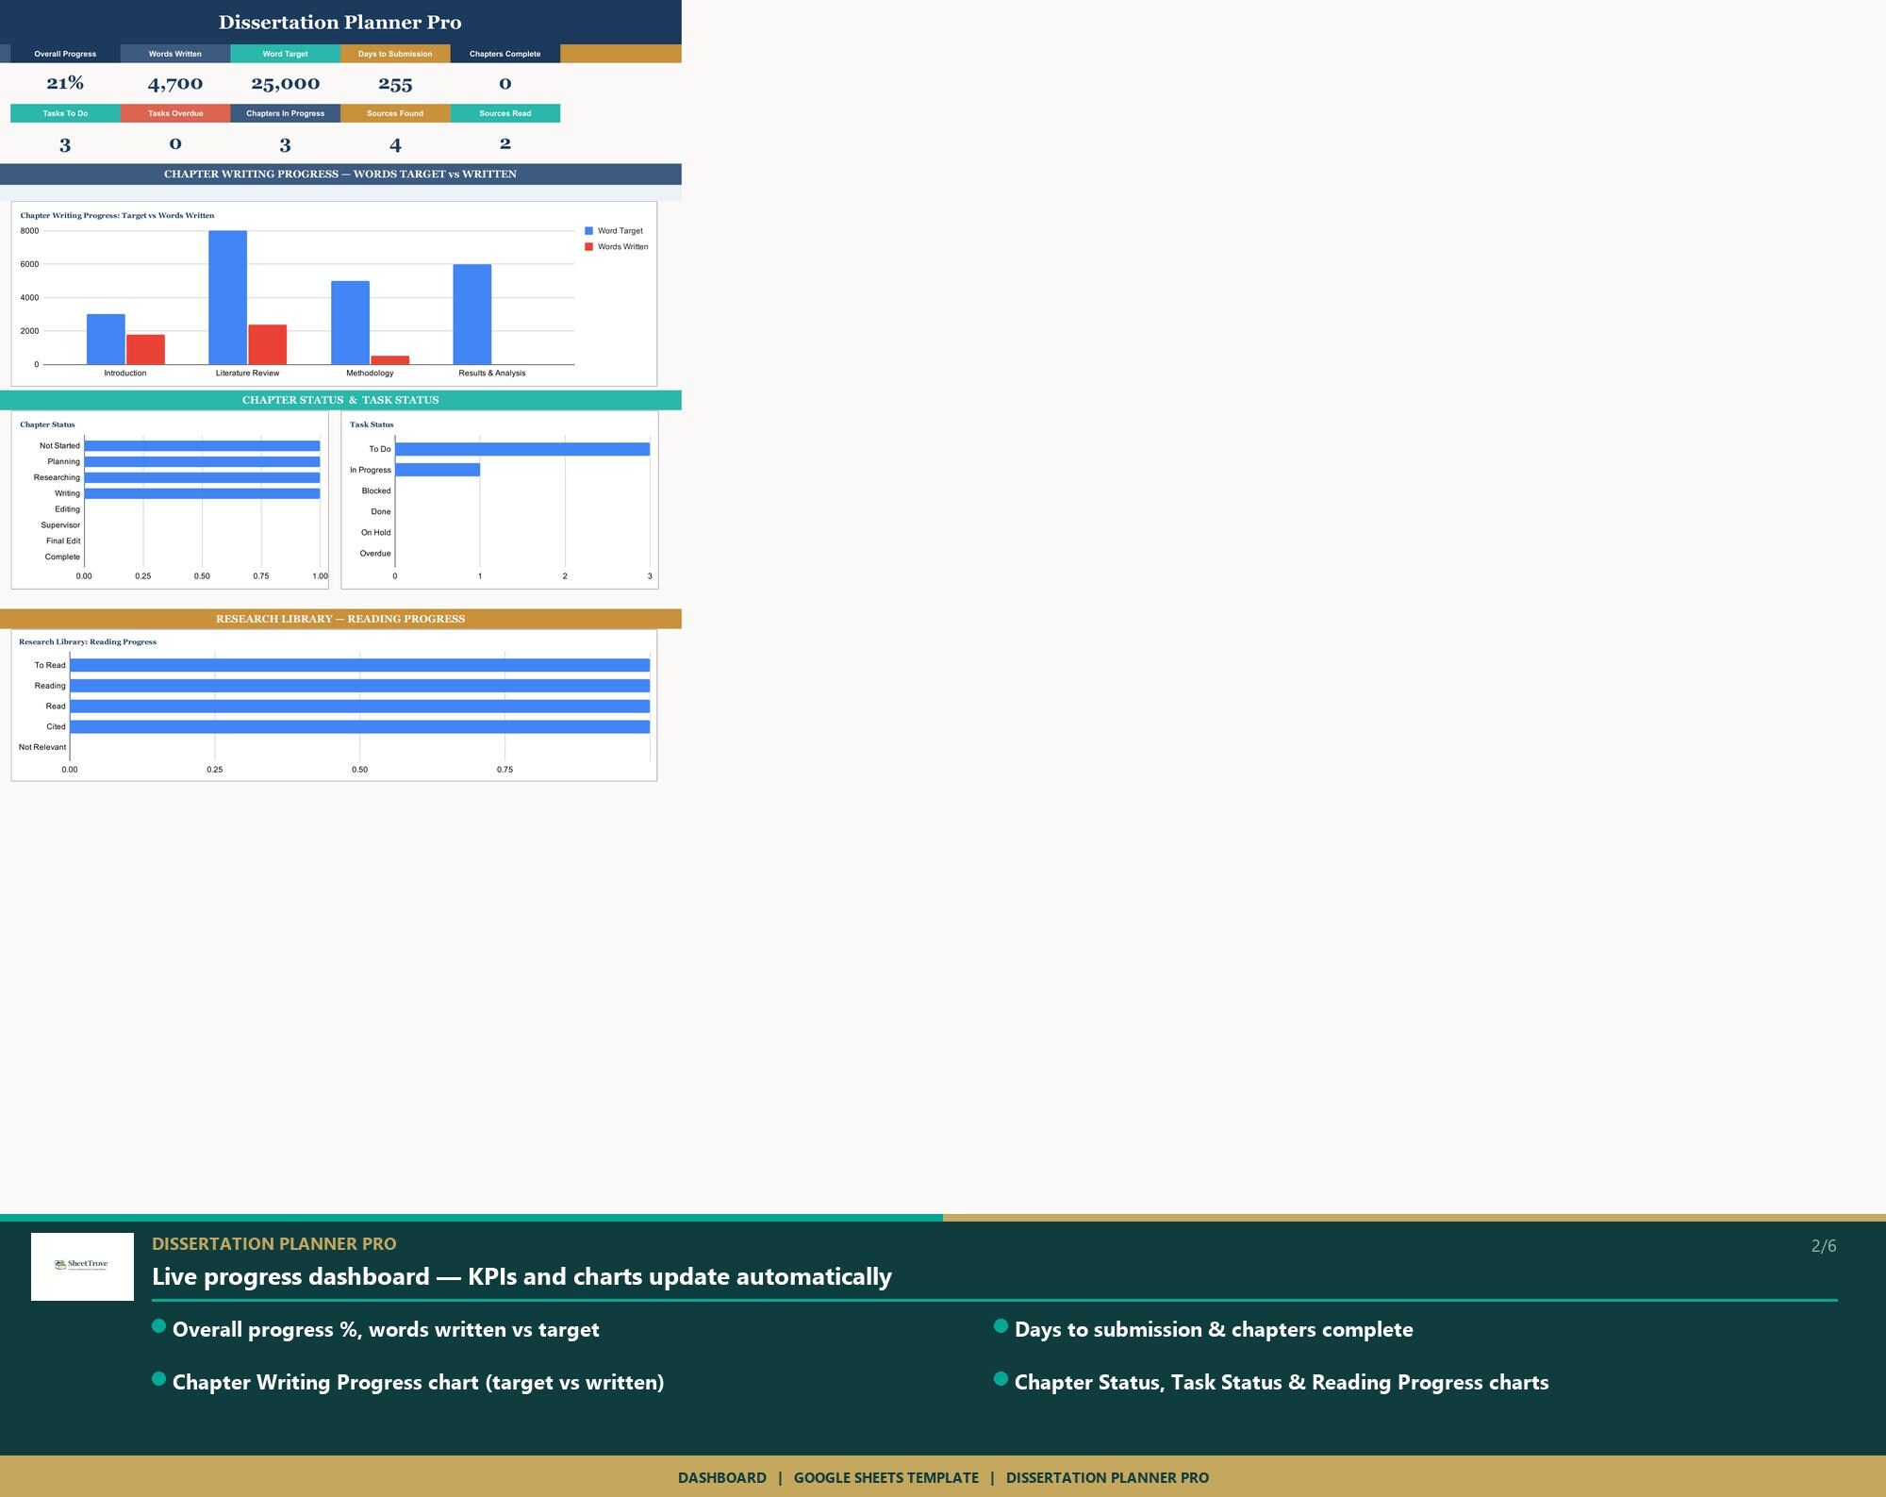
Task: Click the 'Tasks Overdue' KPI label
Action: pyautogui.click(x=175, y=113)
